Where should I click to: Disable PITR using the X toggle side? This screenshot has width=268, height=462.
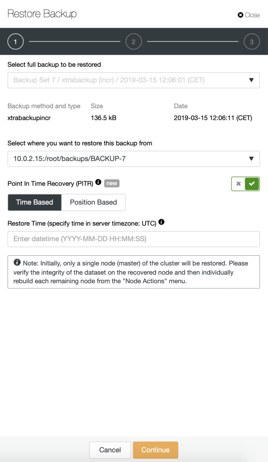(x=238, y=184)
